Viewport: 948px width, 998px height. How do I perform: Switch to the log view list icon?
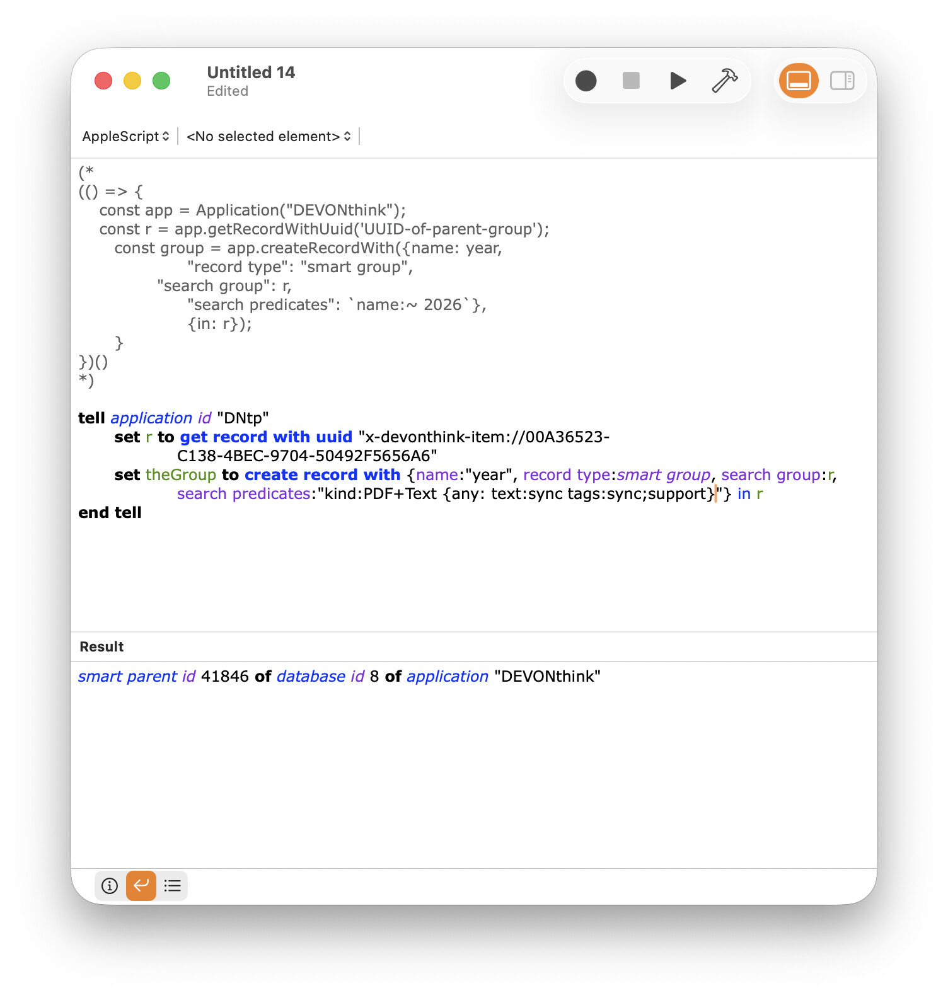pyautogui.click(x=172, y=886)
